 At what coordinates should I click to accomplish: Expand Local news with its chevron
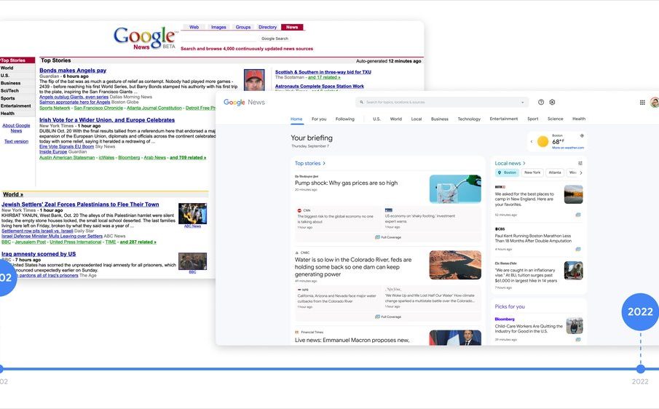click(524, 163)
